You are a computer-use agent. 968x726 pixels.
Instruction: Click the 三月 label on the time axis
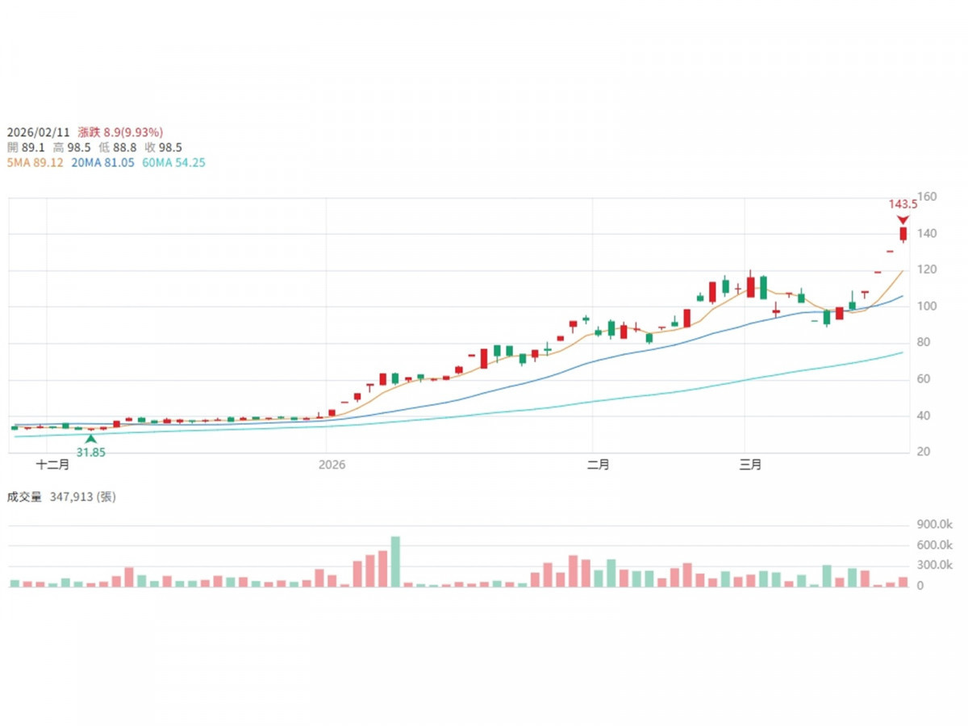coord(751,465)
